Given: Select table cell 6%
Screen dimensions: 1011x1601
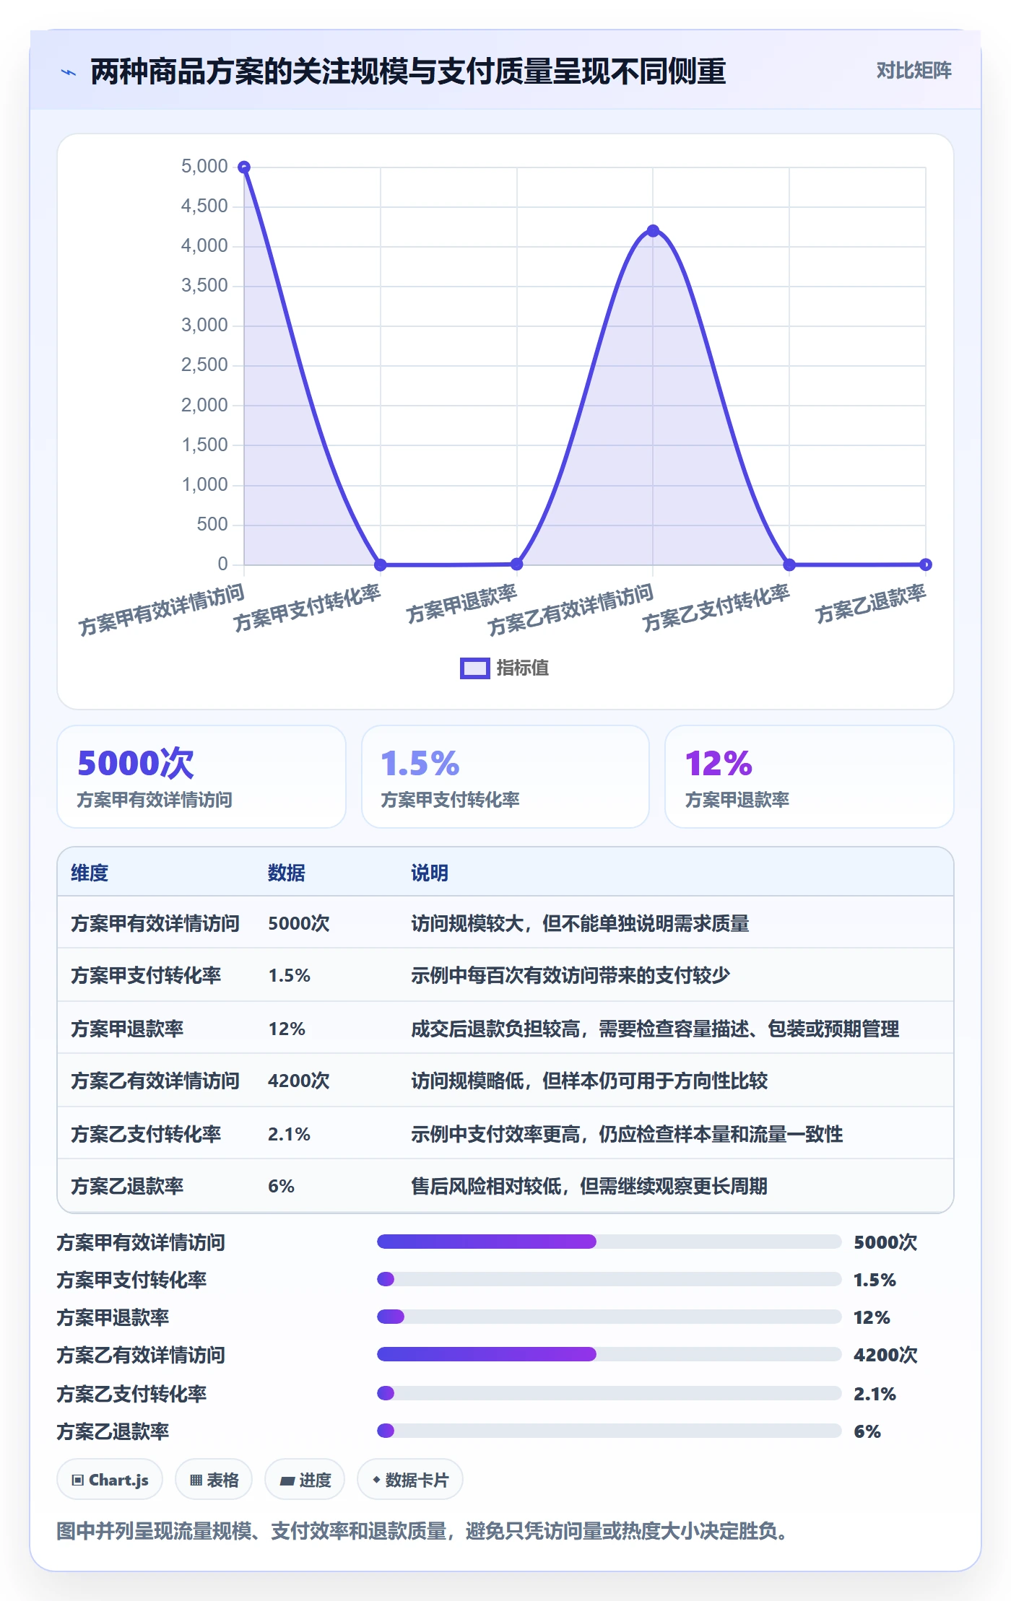Looking at the screenshot, I should coord(281,1186).
